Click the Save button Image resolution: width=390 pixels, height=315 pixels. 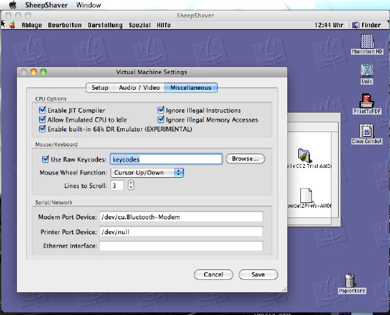[258, 275]
